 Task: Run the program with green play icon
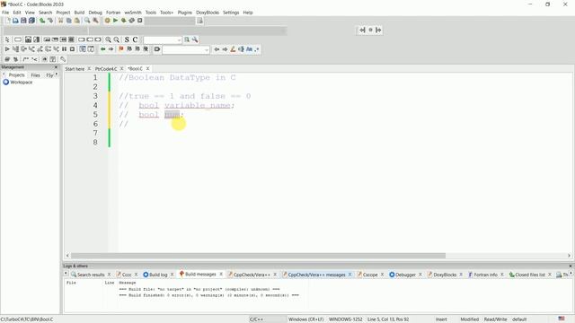click(x=116, y=21)
